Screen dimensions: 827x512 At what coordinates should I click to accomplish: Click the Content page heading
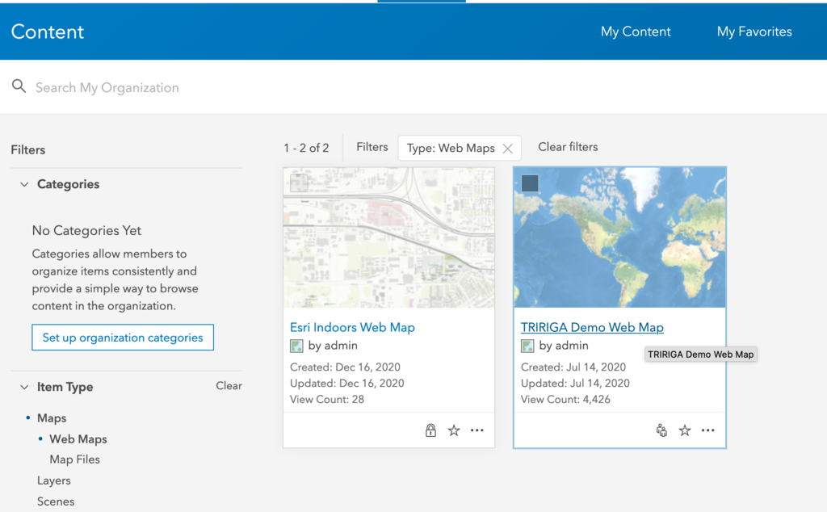point(48,31)
